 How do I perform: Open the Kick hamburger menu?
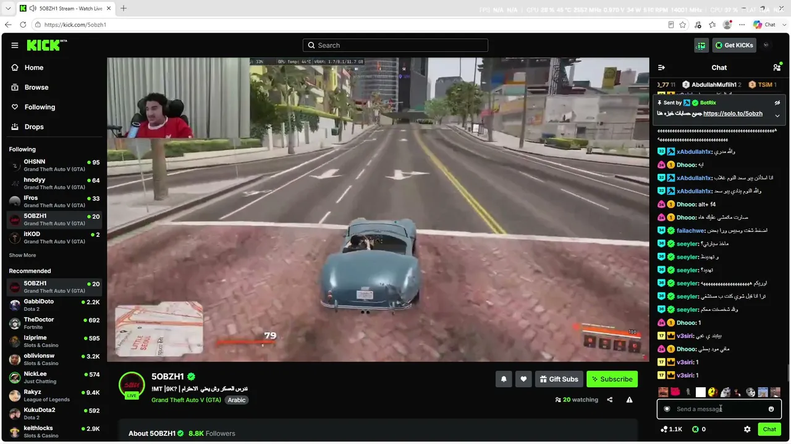15,45
